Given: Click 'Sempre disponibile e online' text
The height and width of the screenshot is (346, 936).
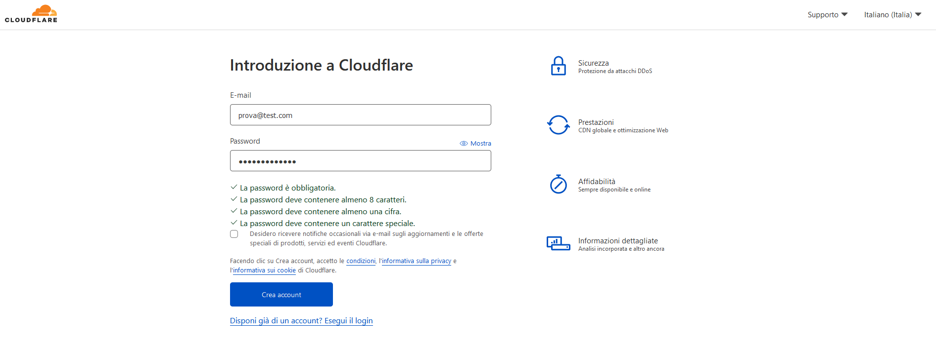Looking at the screenshot, I should point(614,190).
